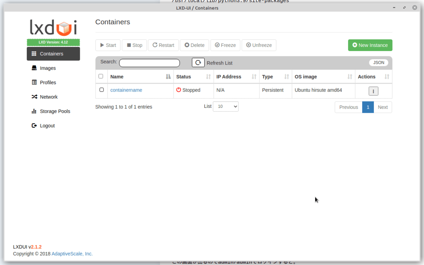Image resolution: width=424 pixels, height=265 pixels.
Task: Open the Storage Pools section
Action: pos(53,111)
